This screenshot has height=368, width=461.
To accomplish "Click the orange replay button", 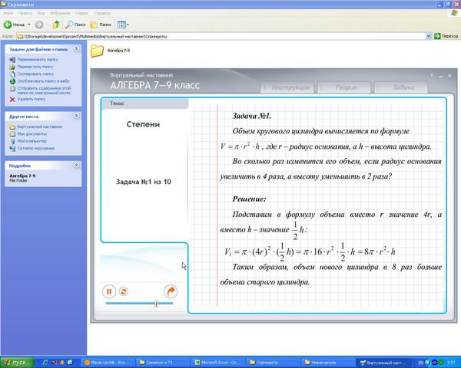I will 124,291.
